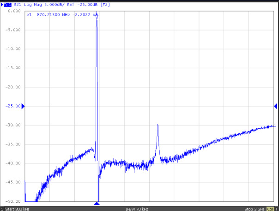Click the exclamation warning indicator
Viewport: 279px width, 211px height.
[x=276, y=209]
